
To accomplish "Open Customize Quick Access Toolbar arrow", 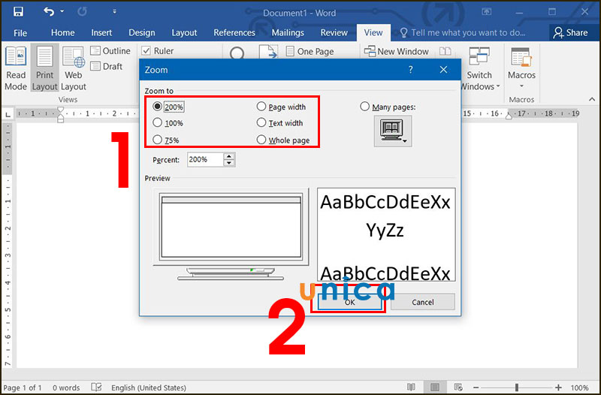I will [114, 12].
